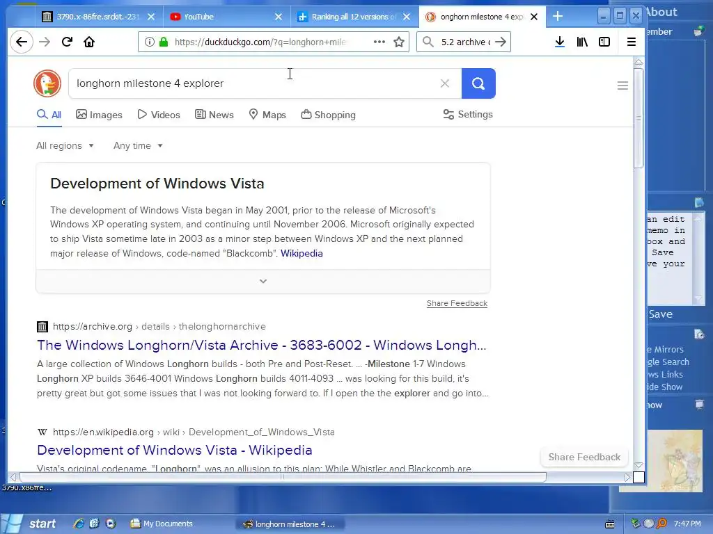Click the vertical scrollbar down arrow
Image resolution: width=713 pixels, height=534 pixels.
pos(639,465)
